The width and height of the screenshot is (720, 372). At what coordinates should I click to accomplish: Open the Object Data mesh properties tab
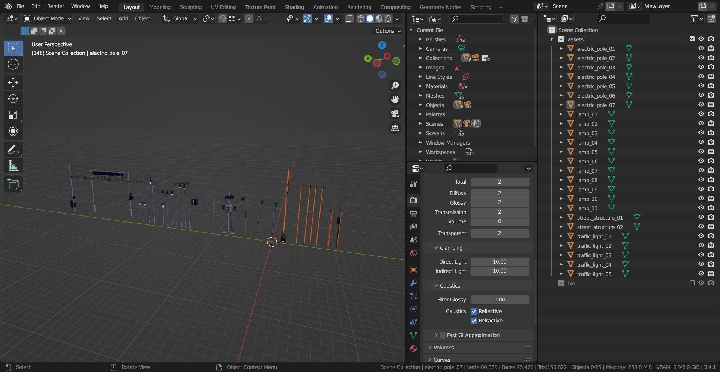[x=413, y=335]
